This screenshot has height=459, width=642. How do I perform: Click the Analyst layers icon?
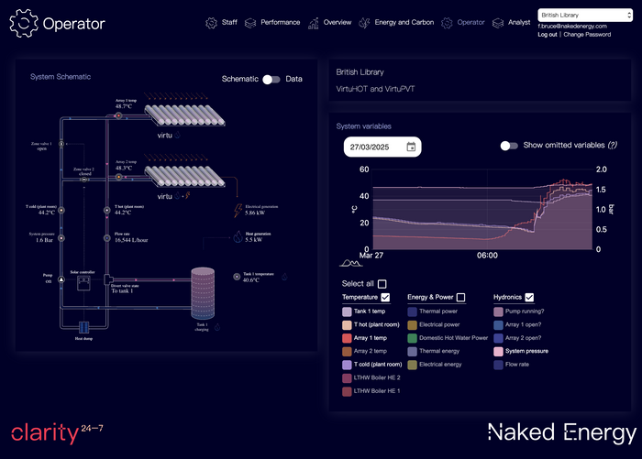tap(498, 23)
